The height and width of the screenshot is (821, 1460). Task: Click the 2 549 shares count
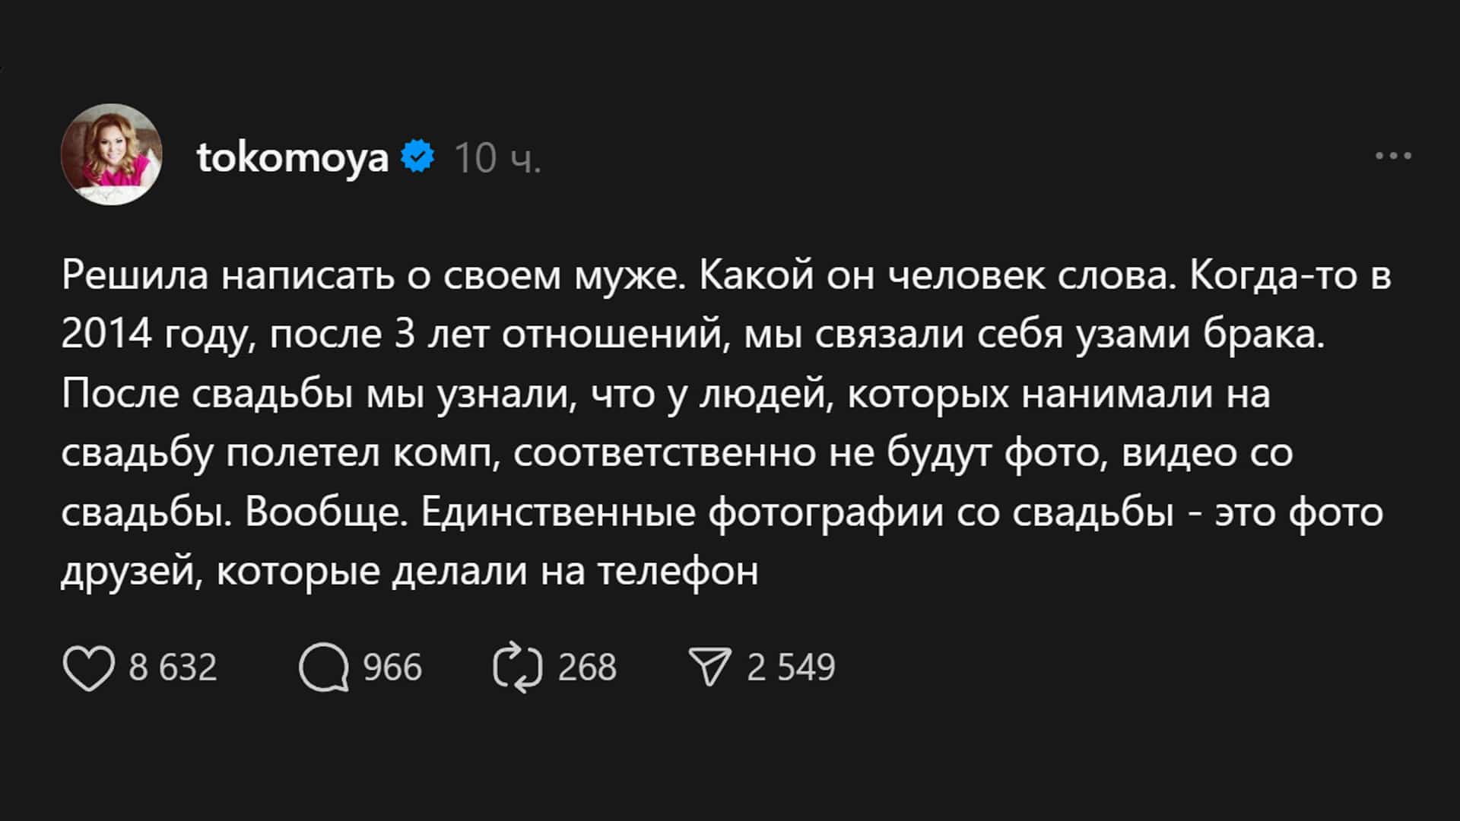[x=791, y=667]
